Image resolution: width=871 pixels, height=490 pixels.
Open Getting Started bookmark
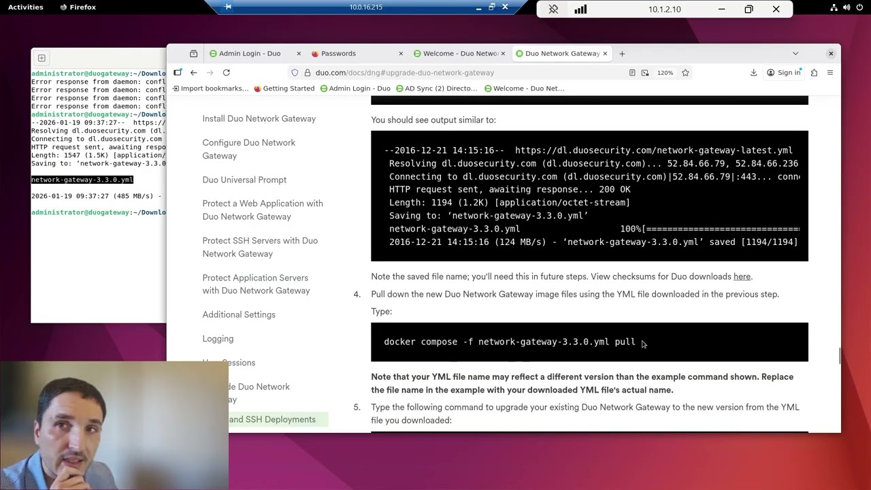(x=284, y=88)
